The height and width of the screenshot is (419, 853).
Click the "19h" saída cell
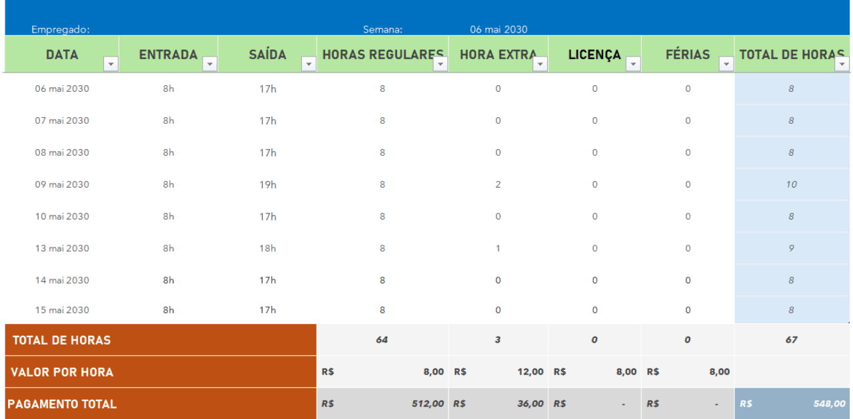(x=268, y=184)
